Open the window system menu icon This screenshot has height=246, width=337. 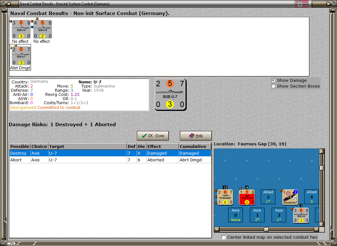pos(8,4)
